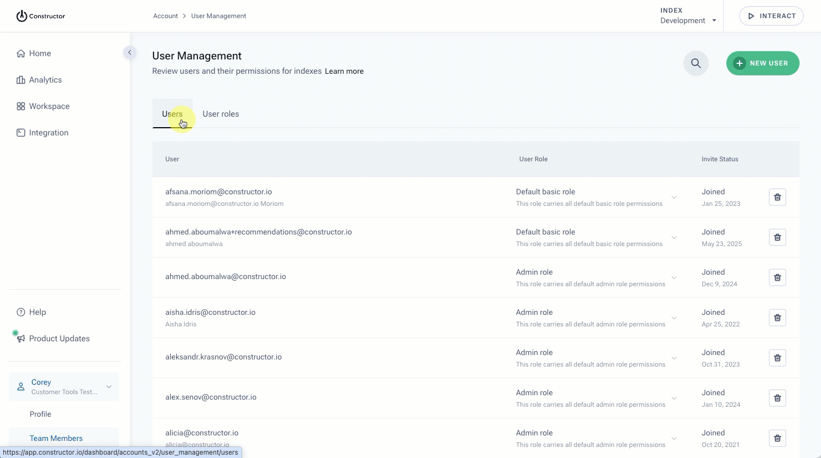
Task: Go to Home in the sidebar
Action: coord(40,53)
